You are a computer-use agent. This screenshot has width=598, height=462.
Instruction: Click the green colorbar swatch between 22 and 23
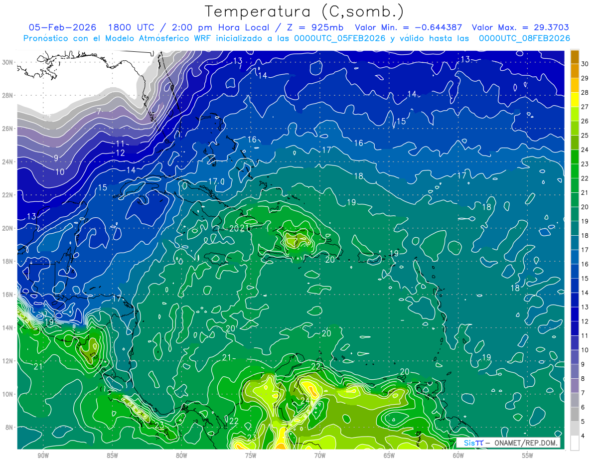point(575,171)
